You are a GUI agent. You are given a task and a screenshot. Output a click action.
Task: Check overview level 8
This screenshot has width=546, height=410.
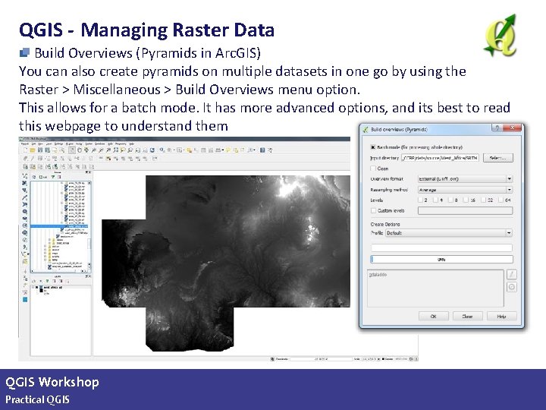pos(450,200)
